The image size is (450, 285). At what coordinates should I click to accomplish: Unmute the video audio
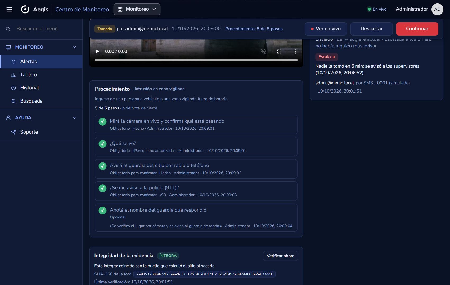263,51
